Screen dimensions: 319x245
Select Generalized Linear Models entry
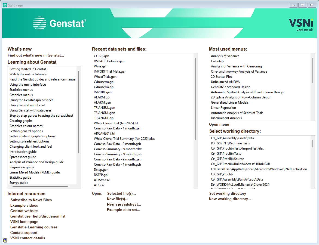(x=230, y=103)
